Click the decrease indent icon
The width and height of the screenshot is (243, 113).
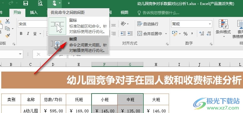pos(123,34)
